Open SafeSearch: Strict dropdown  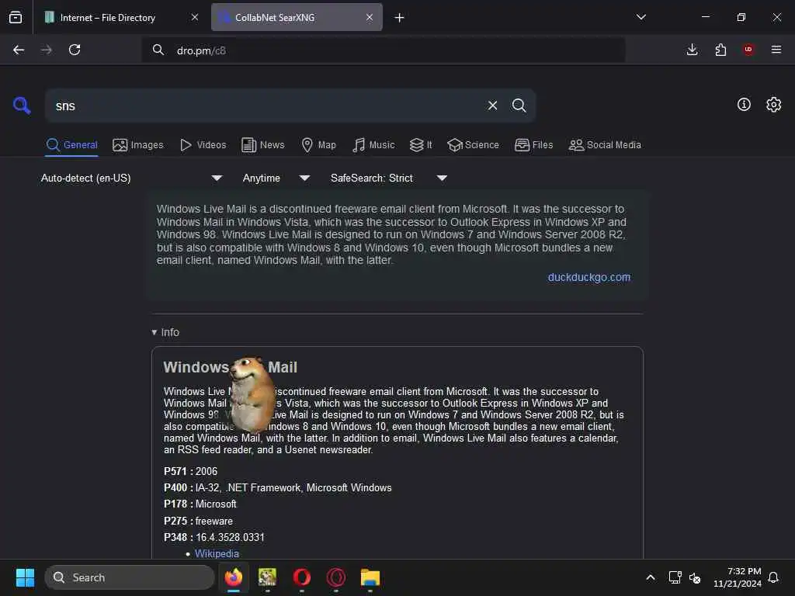pos(388,178)
